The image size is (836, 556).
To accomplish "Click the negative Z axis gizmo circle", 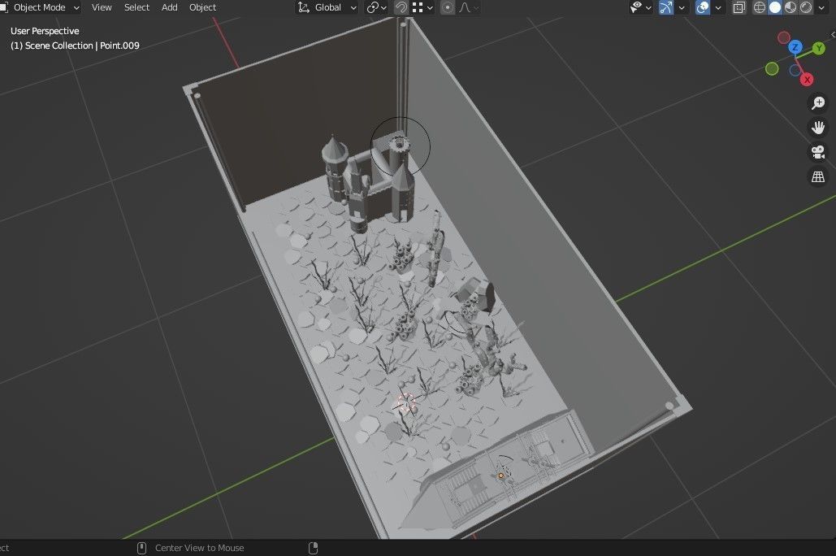I will coord(795,71).
